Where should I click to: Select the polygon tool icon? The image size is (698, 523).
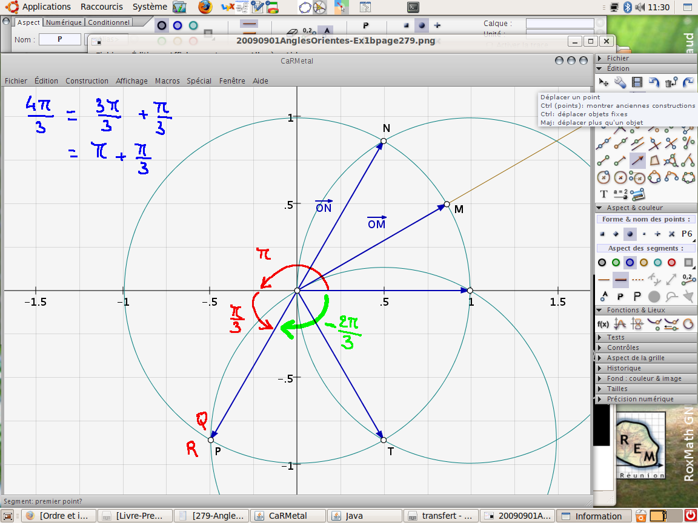[x=654, y=160]
